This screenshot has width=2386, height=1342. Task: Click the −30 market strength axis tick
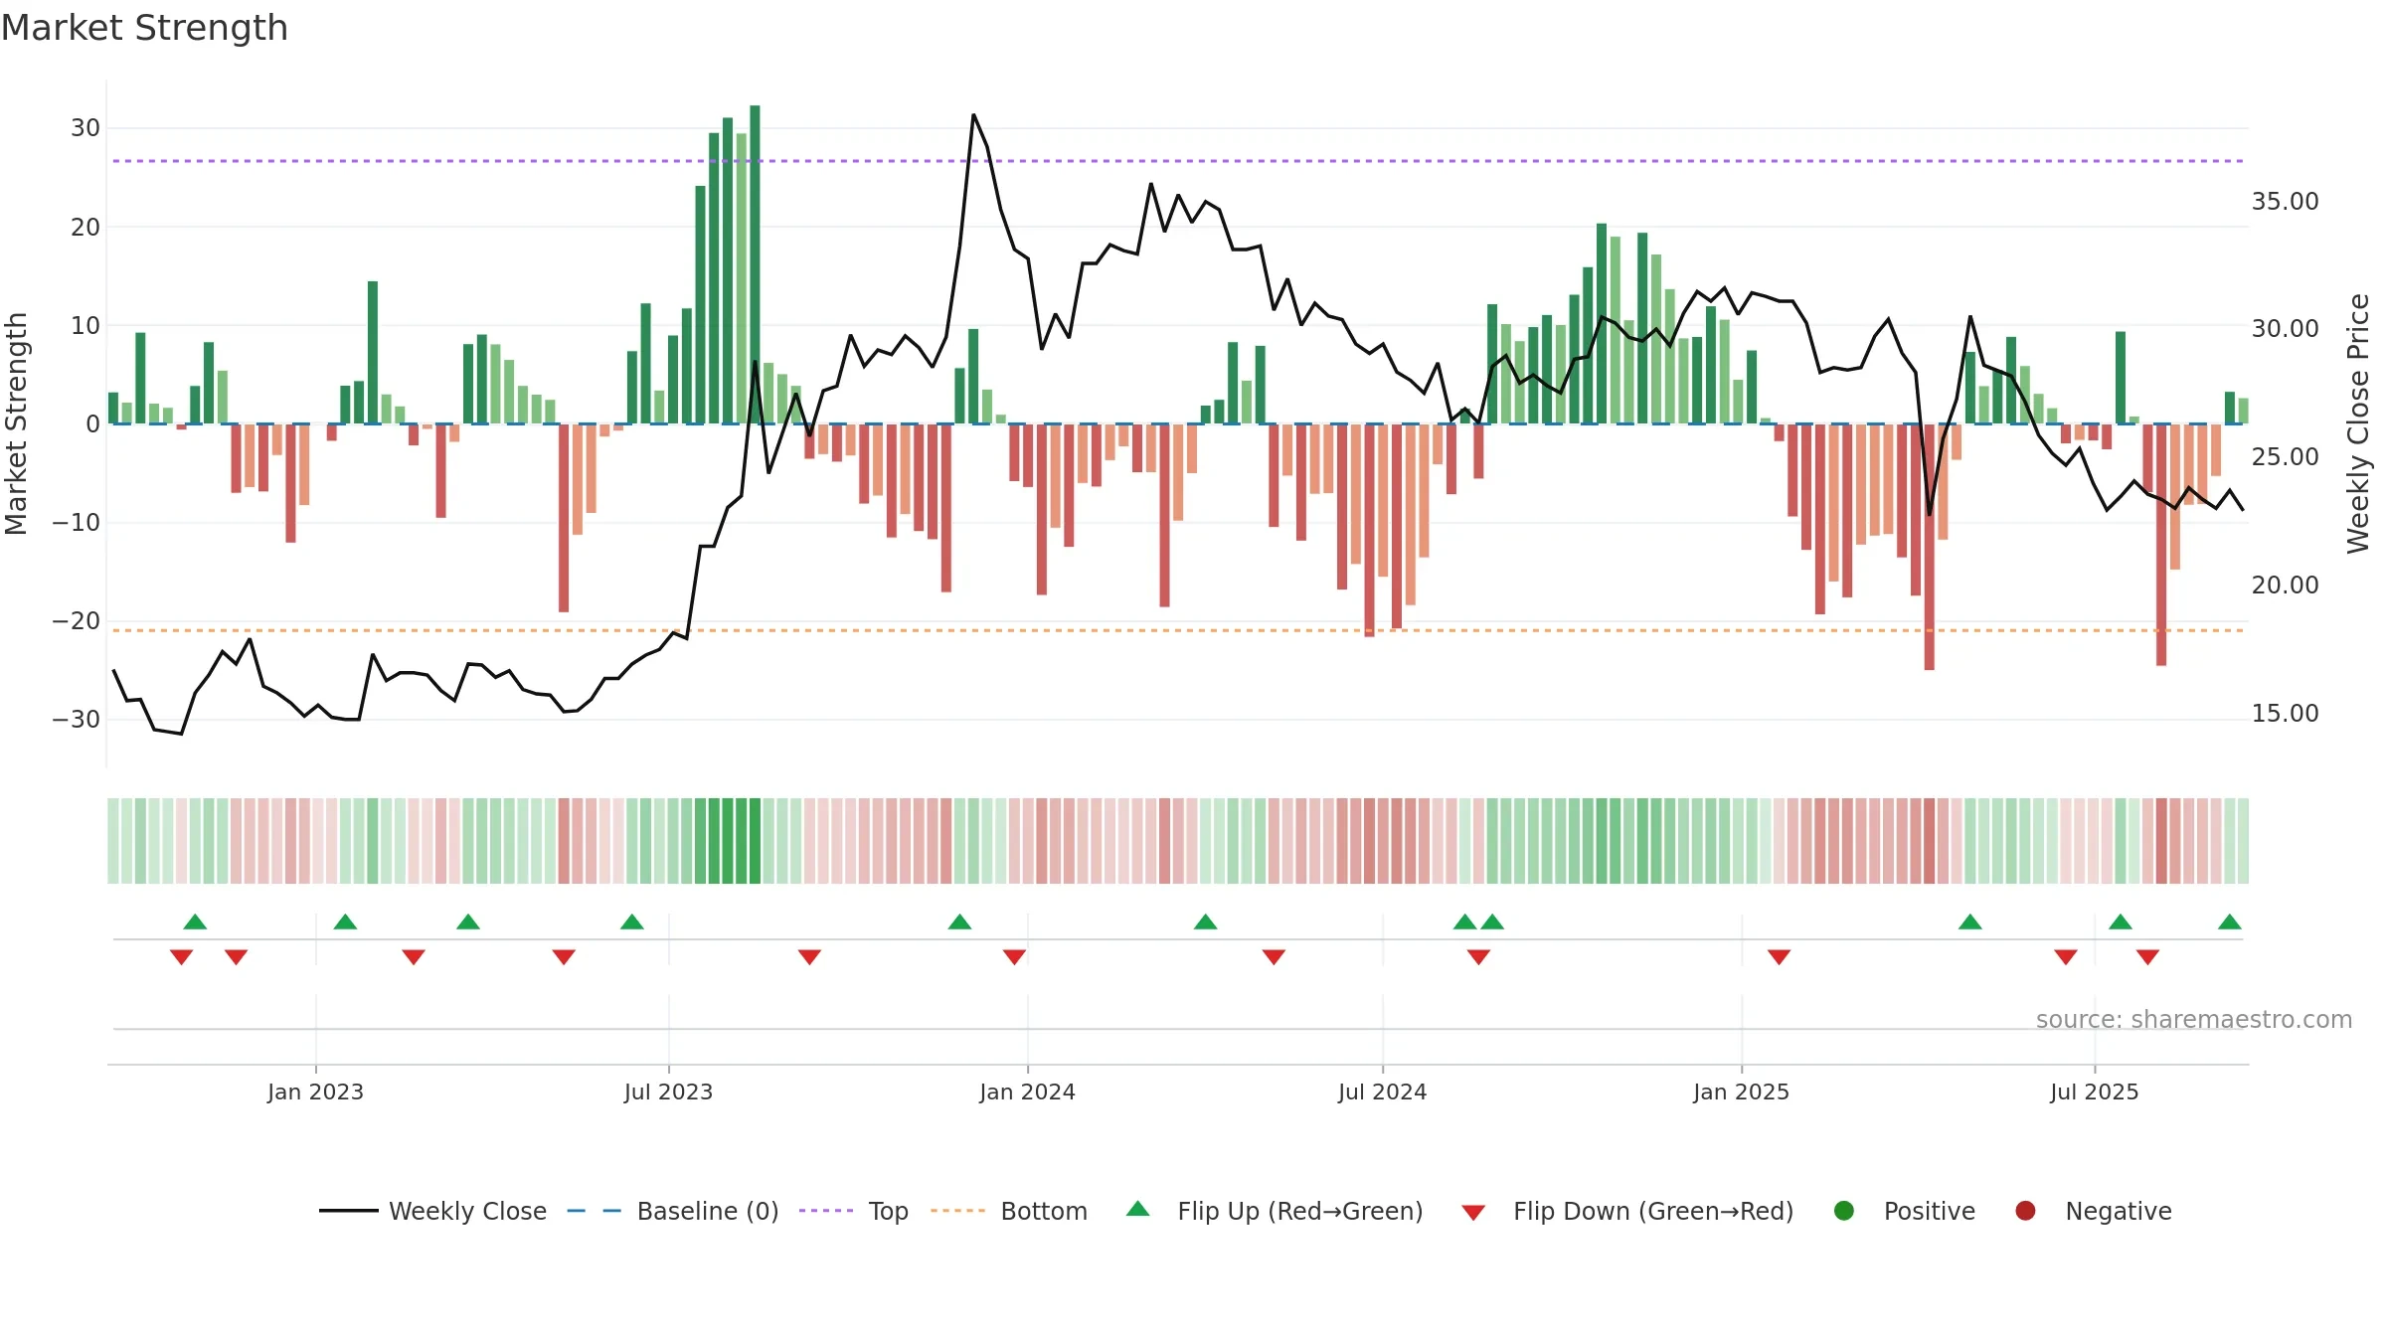(77, 720)
